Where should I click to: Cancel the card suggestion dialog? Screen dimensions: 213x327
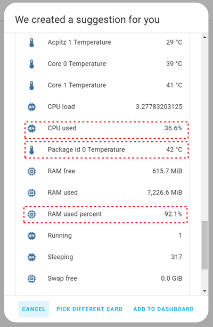34,309
